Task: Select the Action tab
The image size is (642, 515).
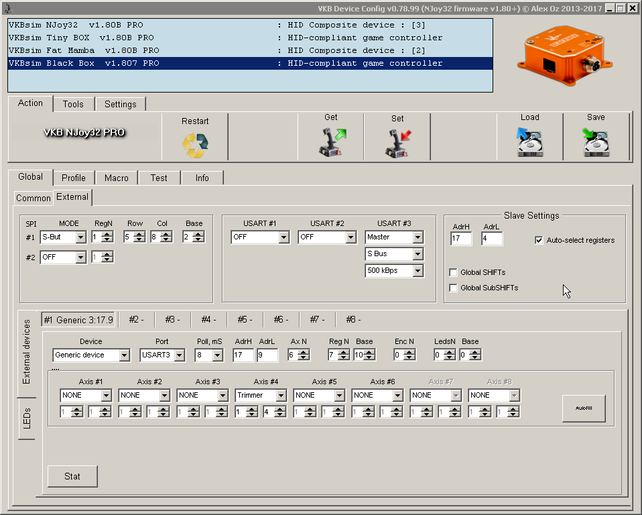Action: (30, 103)
